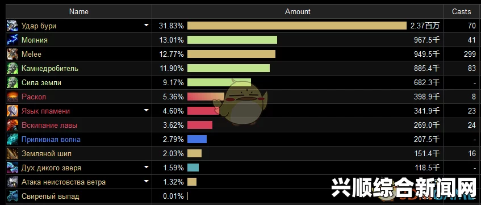Viewport: 481px width, 205px height.
Task: Open the Сила земли ability link
Action: pos(41,82)
